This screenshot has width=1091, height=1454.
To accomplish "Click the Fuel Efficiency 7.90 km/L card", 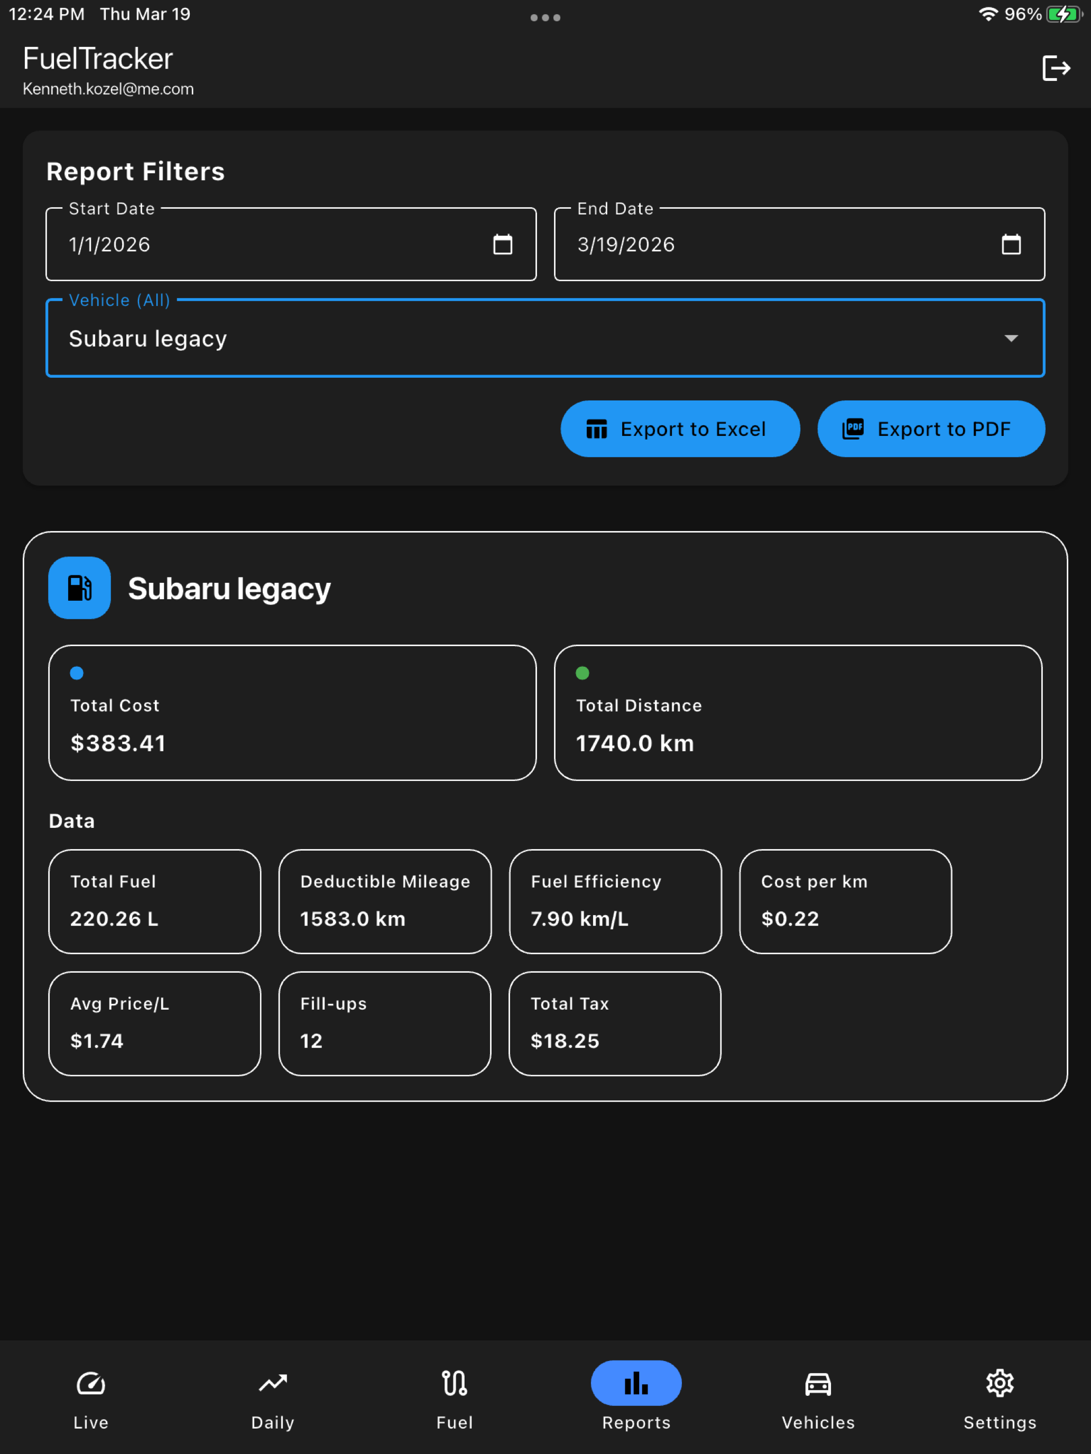I will 615,901.
